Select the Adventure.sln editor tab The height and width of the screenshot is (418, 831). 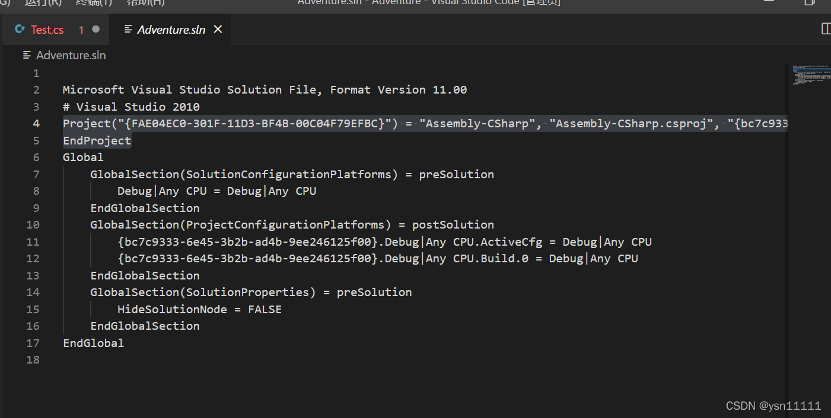click(x=170, y=30)
